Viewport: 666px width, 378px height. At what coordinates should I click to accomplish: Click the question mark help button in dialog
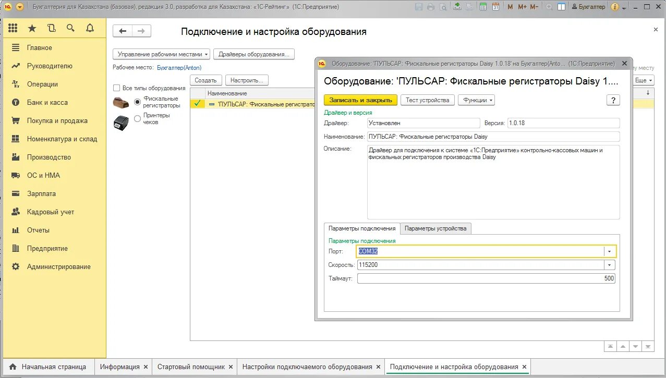point(613,100)
